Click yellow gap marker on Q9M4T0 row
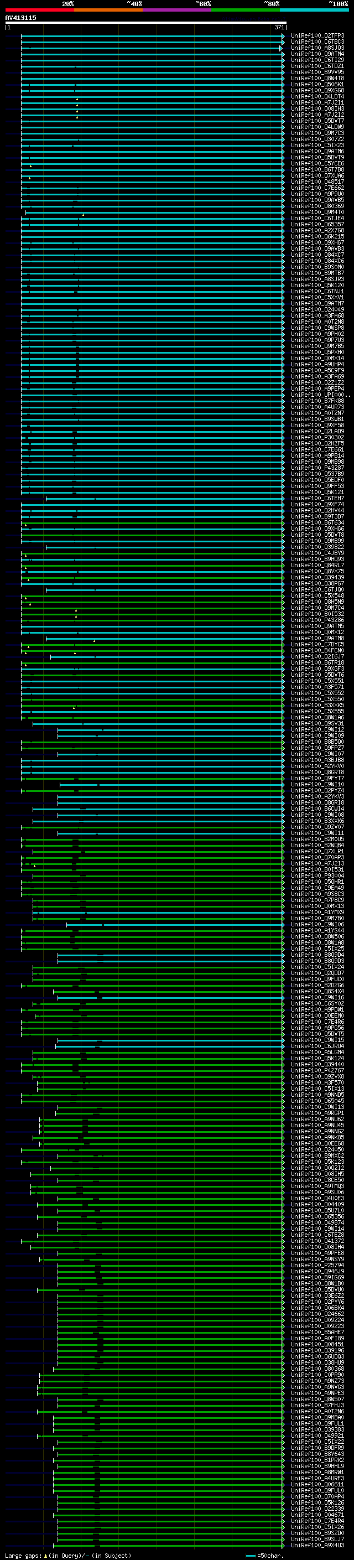354x1560 pixels. [83, 214]
